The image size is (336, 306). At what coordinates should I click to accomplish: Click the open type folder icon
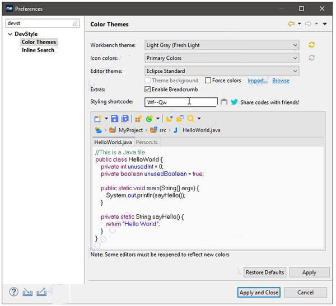169,119
